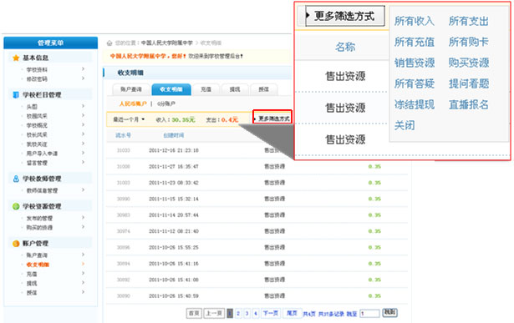Image resolution: width=514 pixels, height=323 pixels.
Task: Open 留言管理 in the sidebar menu
Action: (37, 163)
